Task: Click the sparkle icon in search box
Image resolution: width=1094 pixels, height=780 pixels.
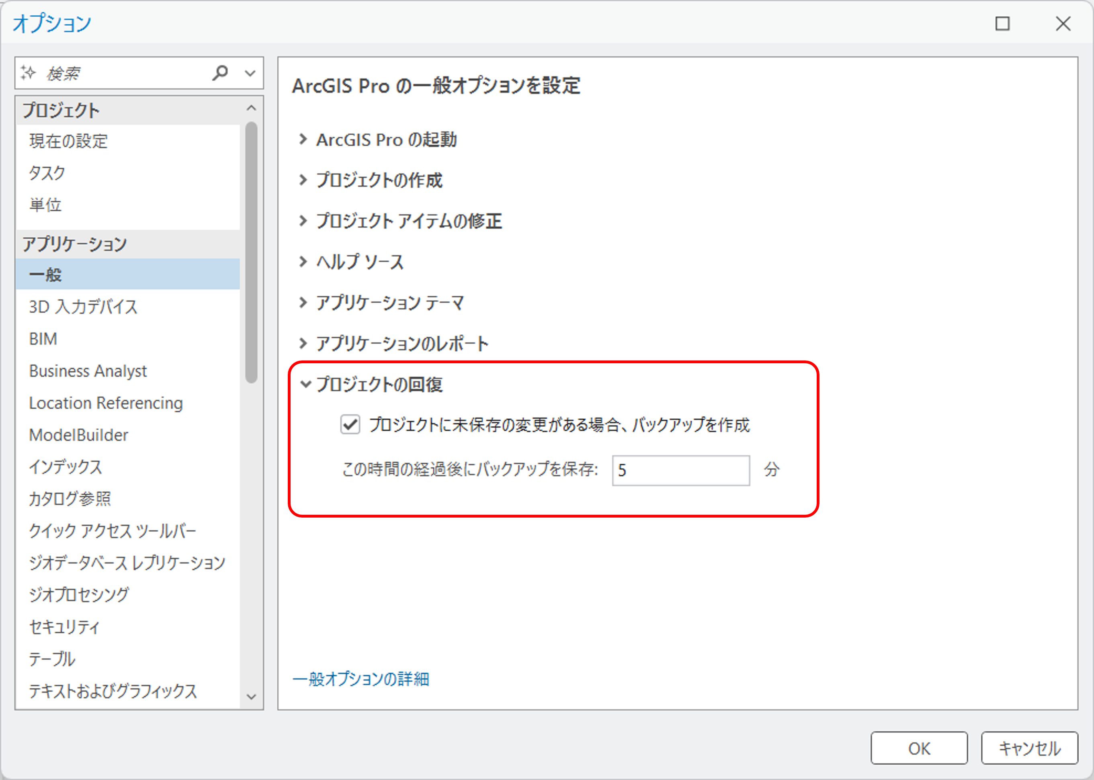Action: coord(28,73)
